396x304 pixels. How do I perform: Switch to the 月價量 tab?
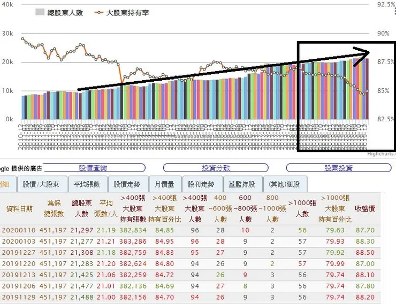point(165,184)
